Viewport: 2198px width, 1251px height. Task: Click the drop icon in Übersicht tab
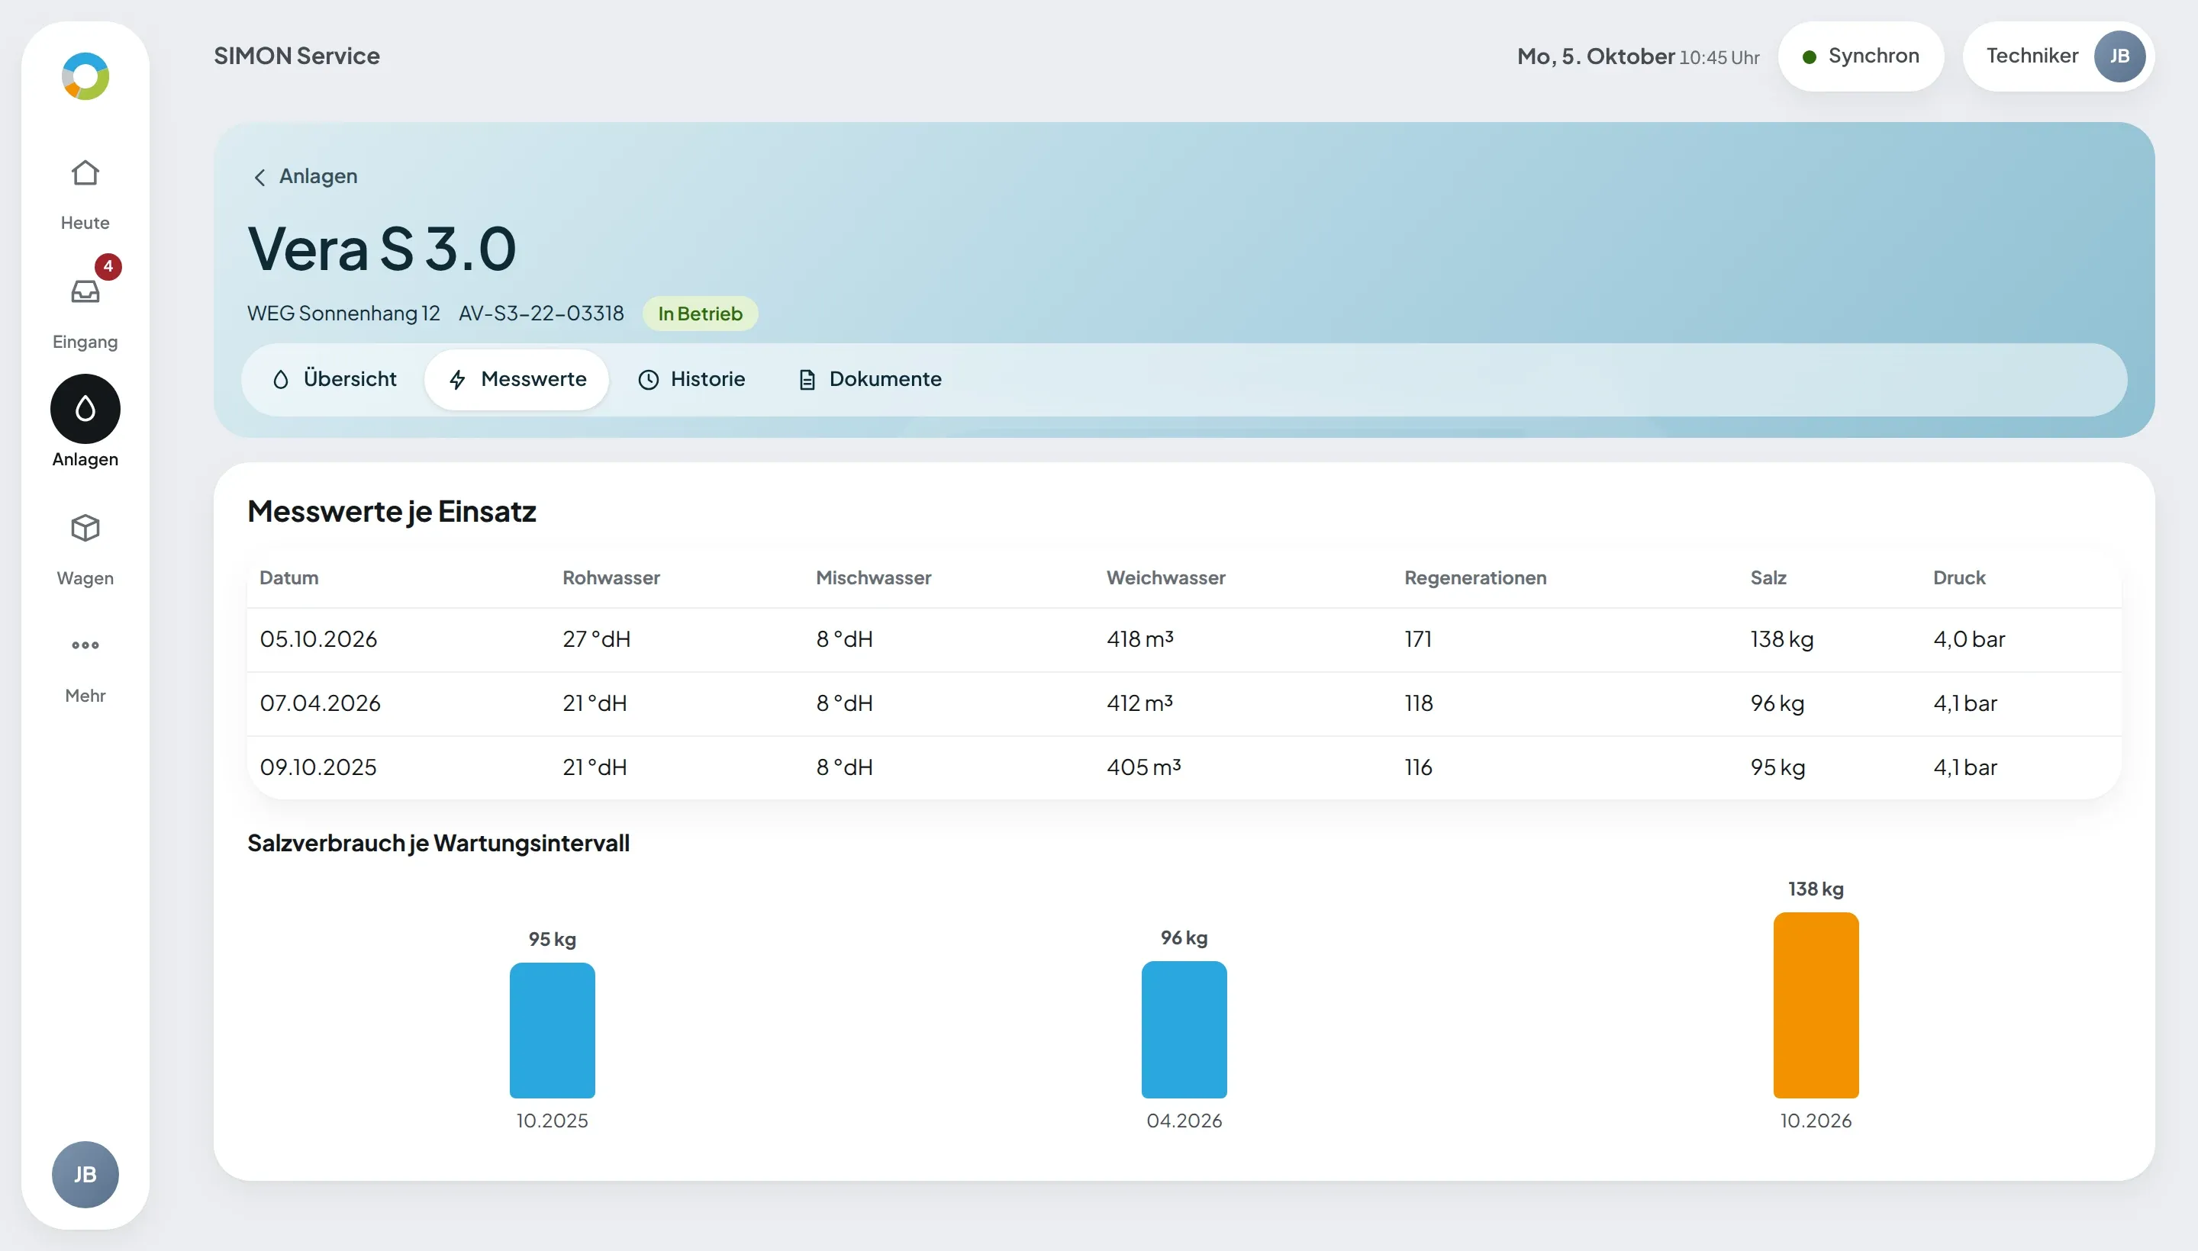click(281, 380)
